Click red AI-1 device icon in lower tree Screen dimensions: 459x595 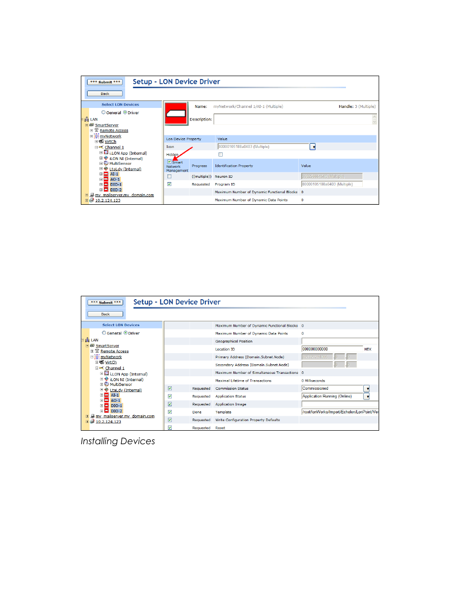coord(107,395)
